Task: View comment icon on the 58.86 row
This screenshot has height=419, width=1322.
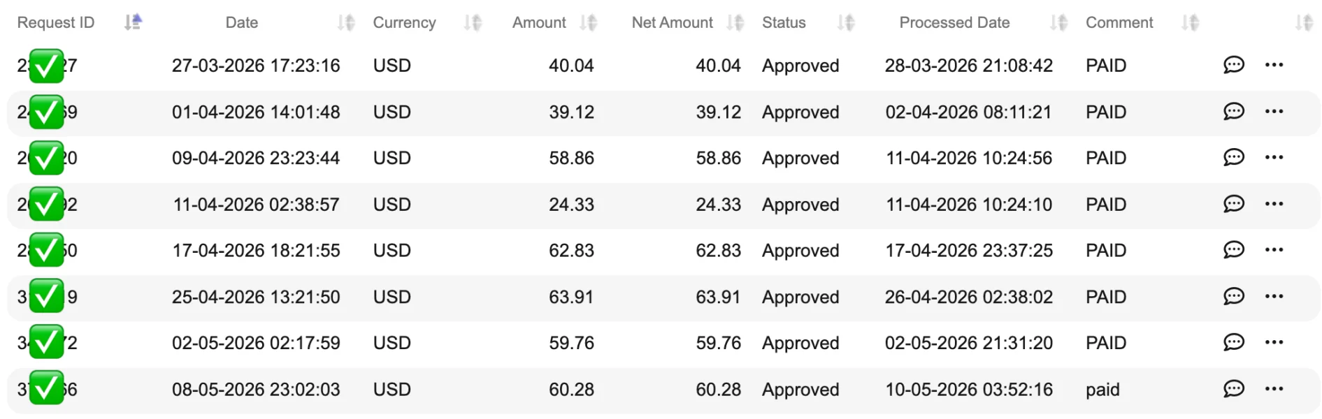Action: [1233, 157]
